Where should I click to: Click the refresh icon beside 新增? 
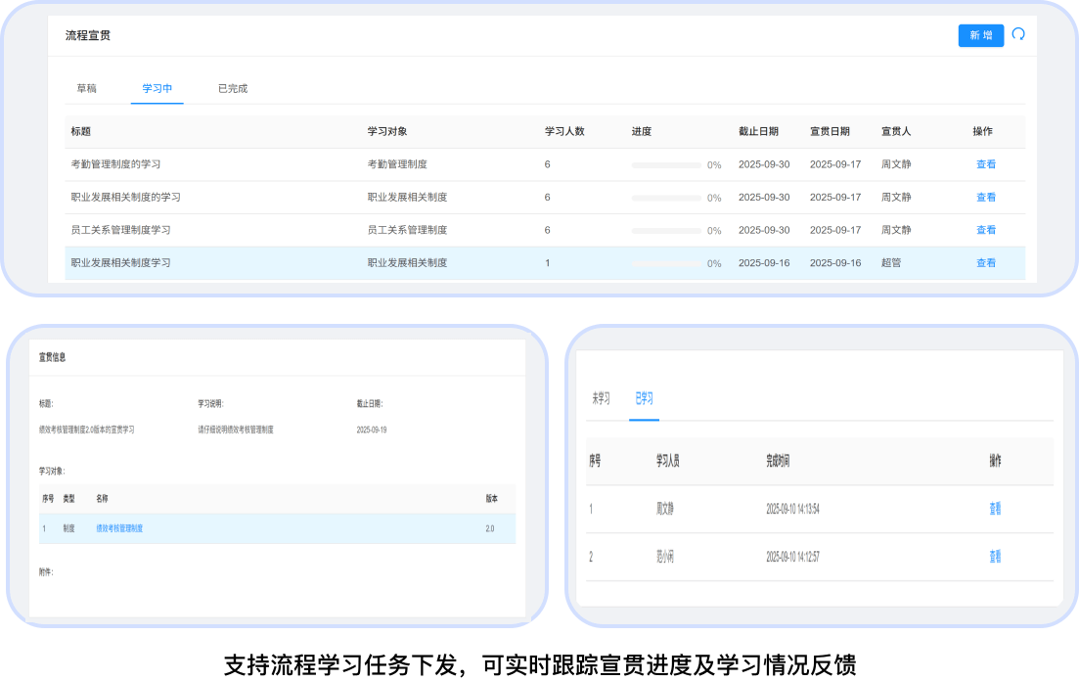click(1018, 34)
